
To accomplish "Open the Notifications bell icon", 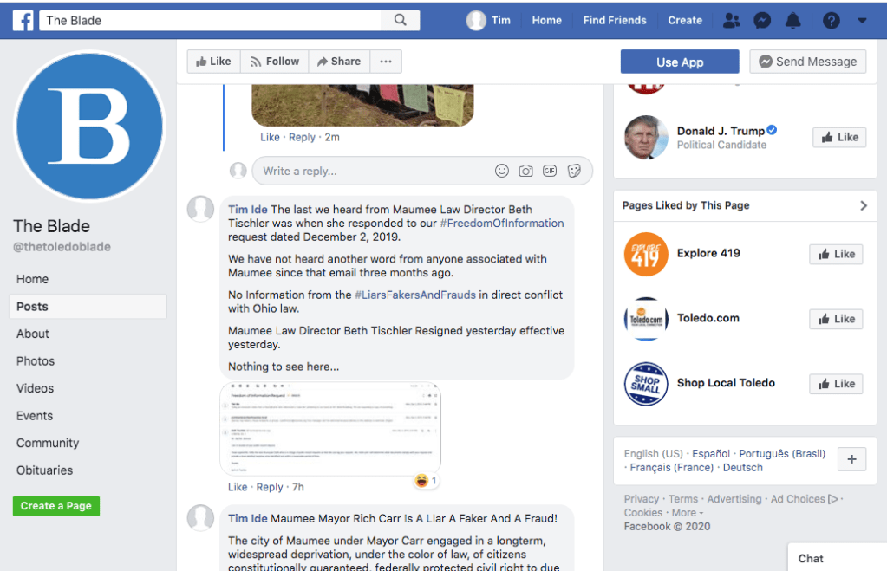I will pyautogui.click(x=792, y=20).
